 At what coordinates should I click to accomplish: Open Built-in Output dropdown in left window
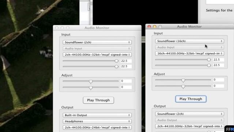pyautogui.click(x=97, y=115)
